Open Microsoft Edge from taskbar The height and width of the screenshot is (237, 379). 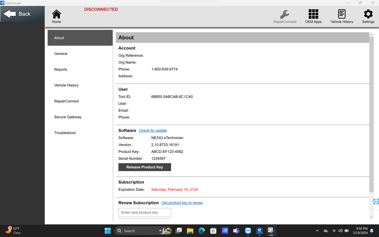pyautogui.click(x=202, y=231)
